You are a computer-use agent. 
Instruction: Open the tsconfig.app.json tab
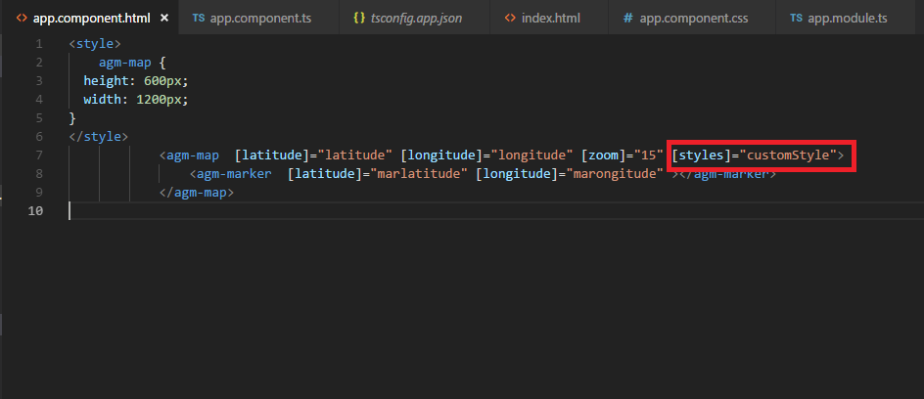[414, 18]
